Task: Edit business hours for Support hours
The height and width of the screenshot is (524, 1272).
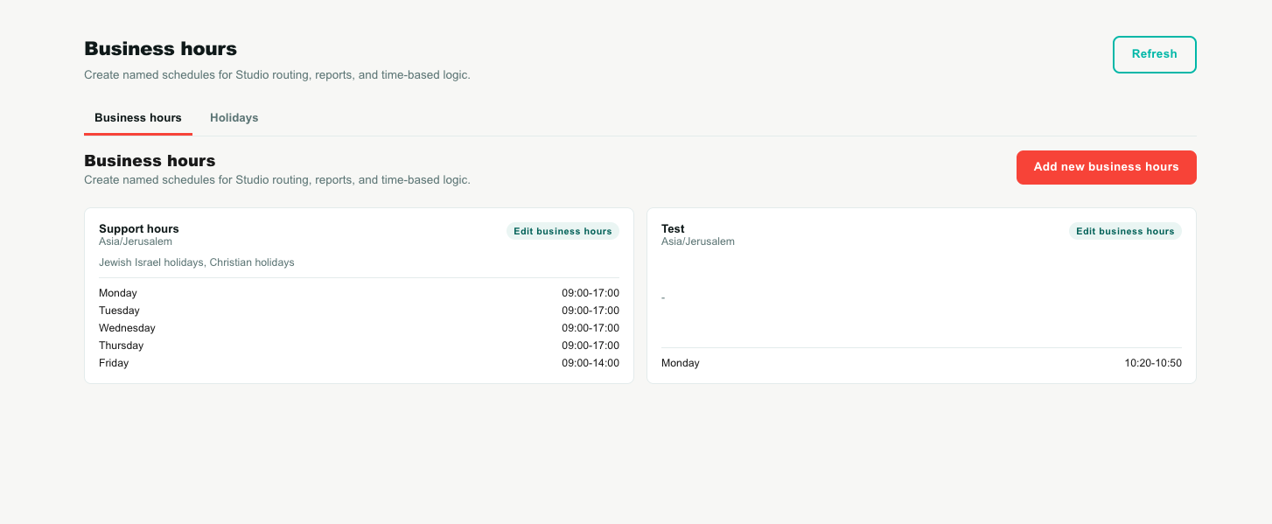Action: click(x=563, y=231)
